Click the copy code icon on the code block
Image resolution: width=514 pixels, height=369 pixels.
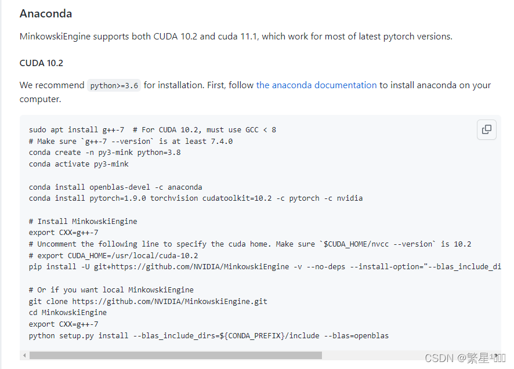[x=486, y=129]
